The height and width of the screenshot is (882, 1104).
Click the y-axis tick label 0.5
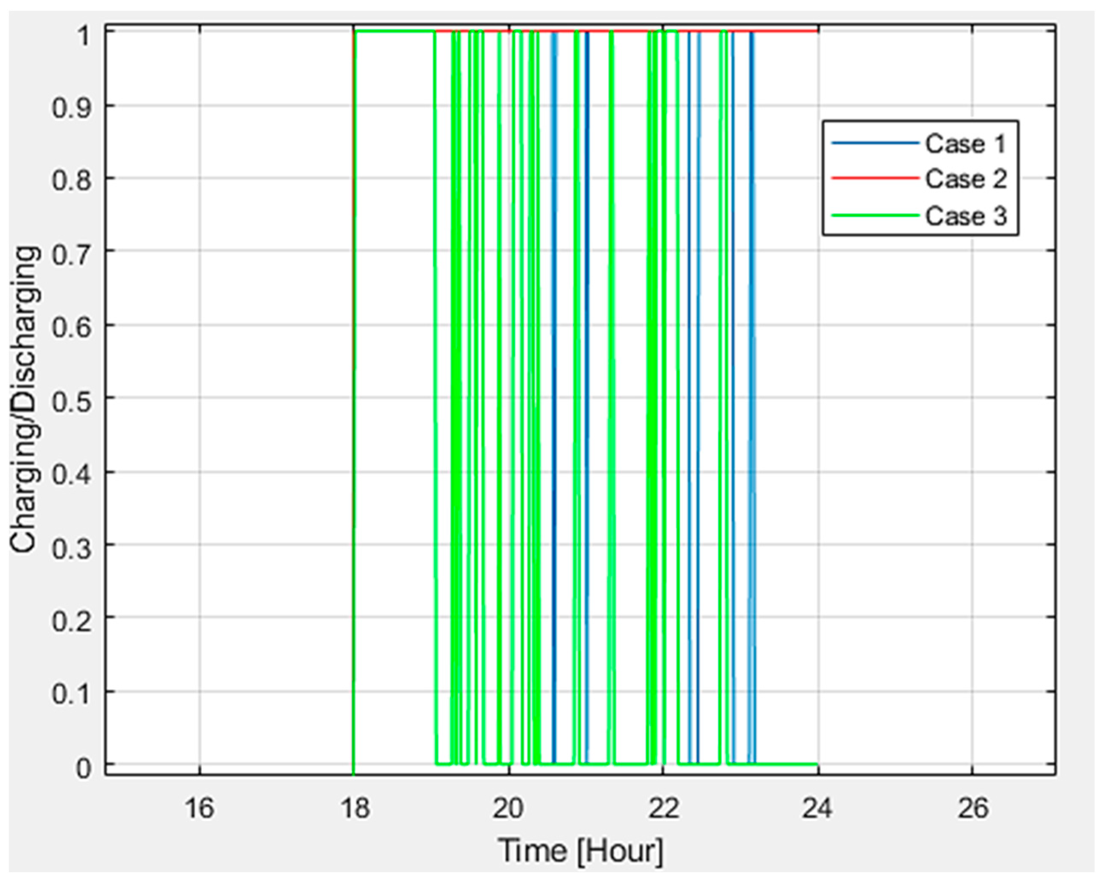click(x=71, y=402)
